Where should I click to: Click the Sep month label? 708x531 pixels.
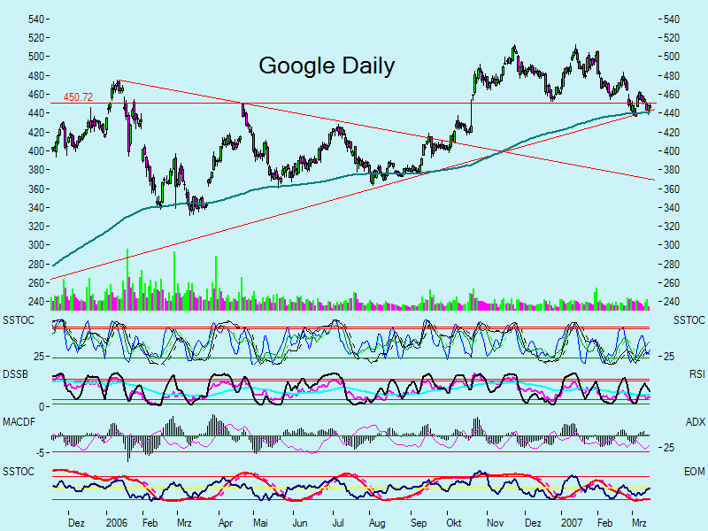click(419, 523)
